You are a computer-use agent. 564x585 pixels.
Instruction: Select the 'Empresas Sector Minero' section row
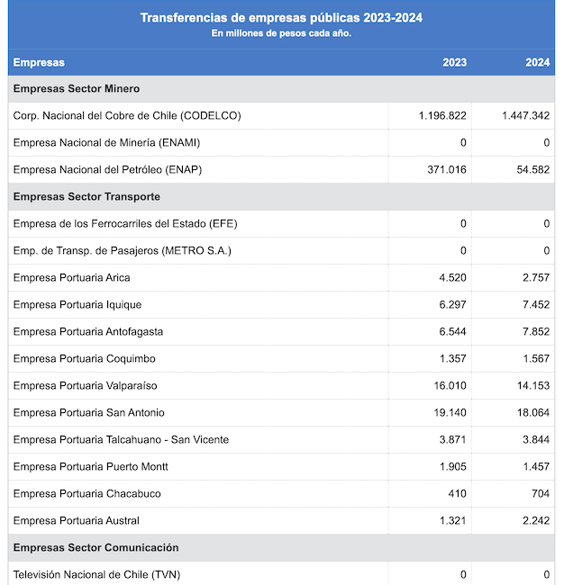tap(281, 89)
